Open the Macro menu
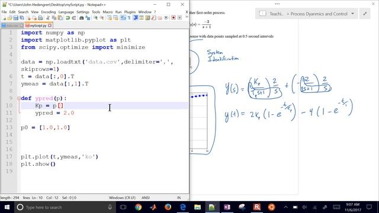Image resolution: width=379 pixels, height=213 pixels. click(x=108, y=12)
